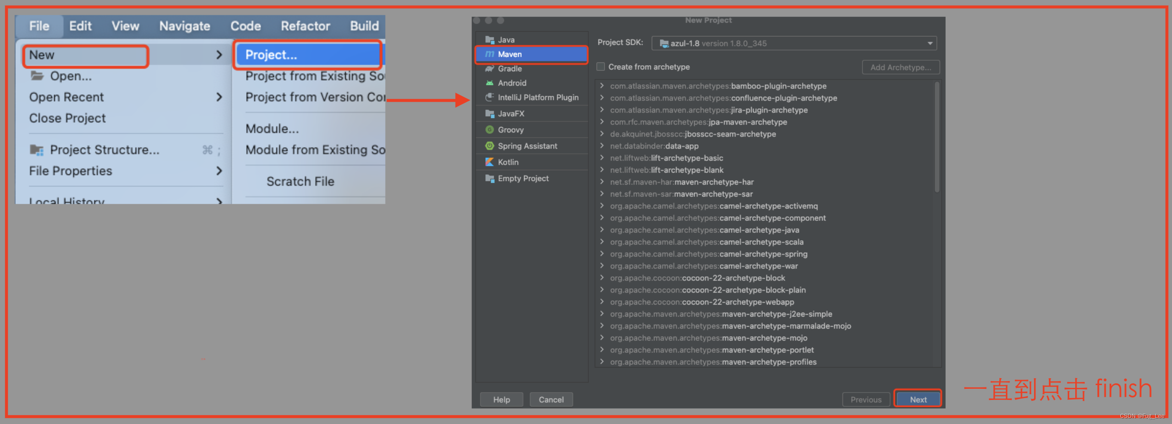The image size is (1172, 424).
Task: Click the Project Structure icon in File menu
Action: pos(37,150)
